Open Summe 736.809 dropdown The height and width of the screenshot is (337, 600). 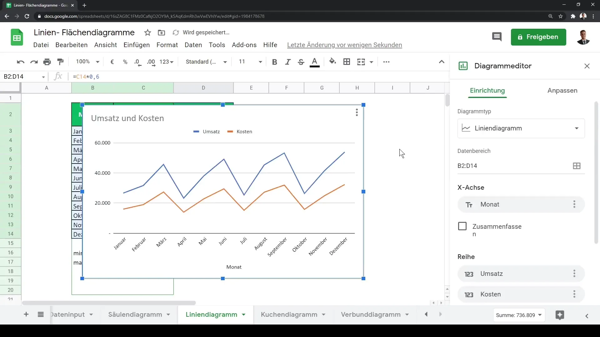[x=519, y=315]
